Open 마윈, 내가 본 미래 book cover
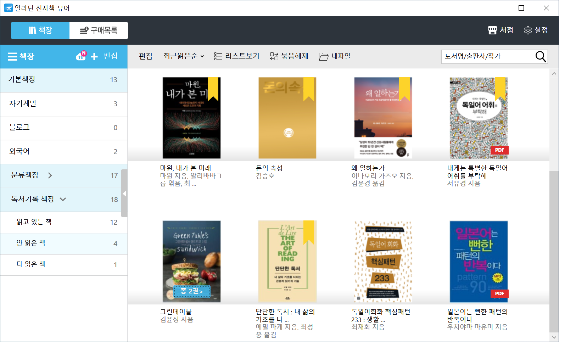This screenshot has width=576, height=342. point(191,118)
